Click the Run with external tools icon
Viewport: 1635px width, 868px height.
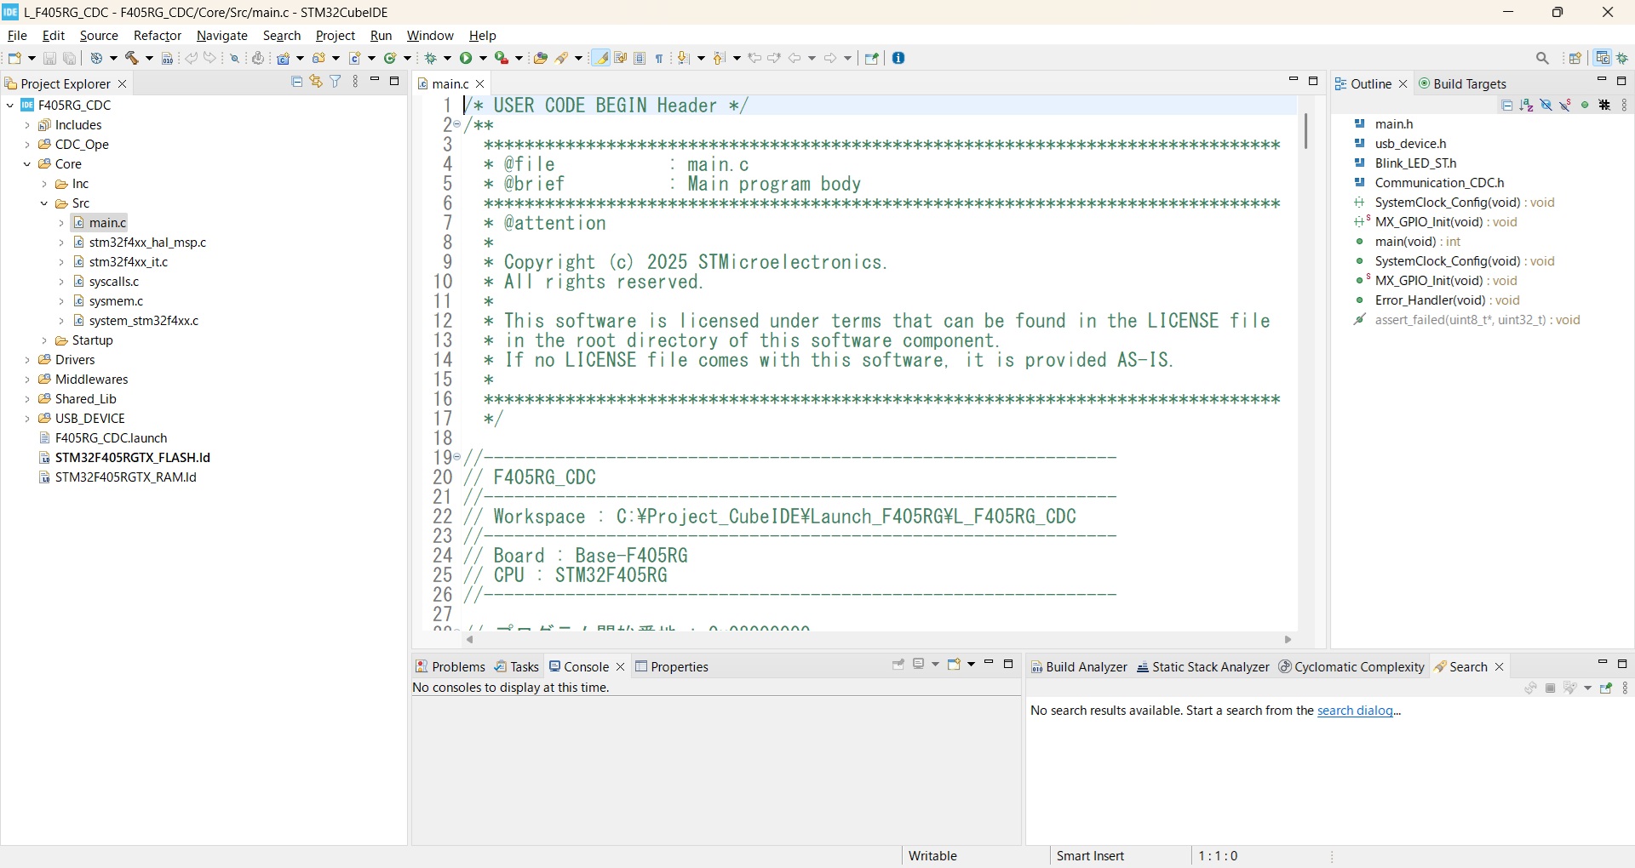click(501, 58)
